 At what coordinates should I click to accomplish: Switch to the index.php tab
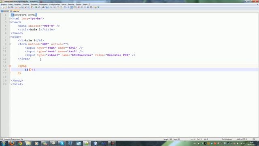tap(15, 11)
